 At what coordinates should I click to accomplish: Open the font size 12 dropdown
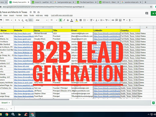(x=54, y=20)
